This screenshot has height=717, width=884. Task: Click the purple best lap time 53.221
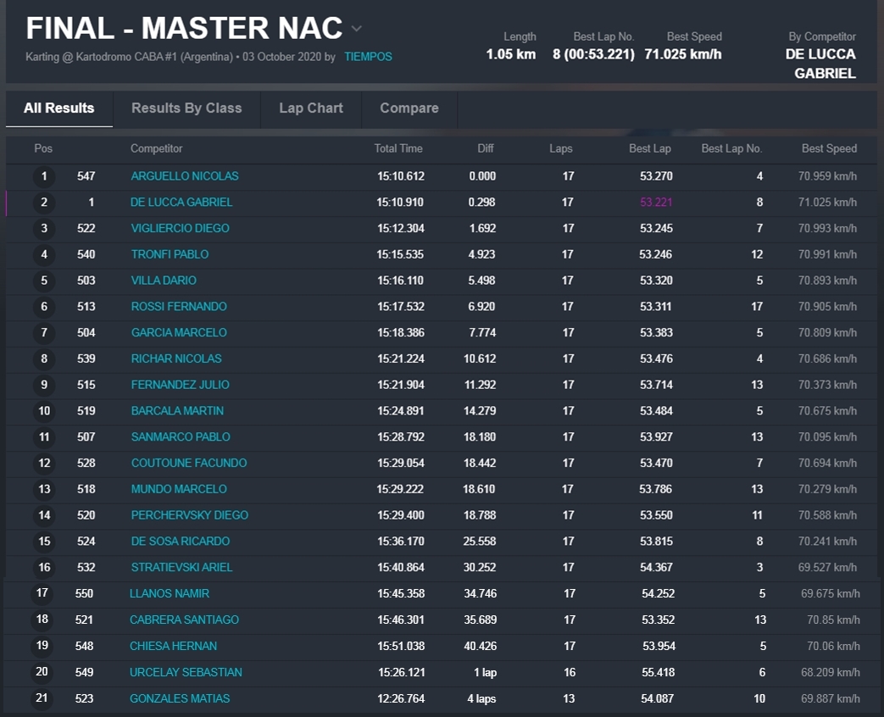pos(656,203)
